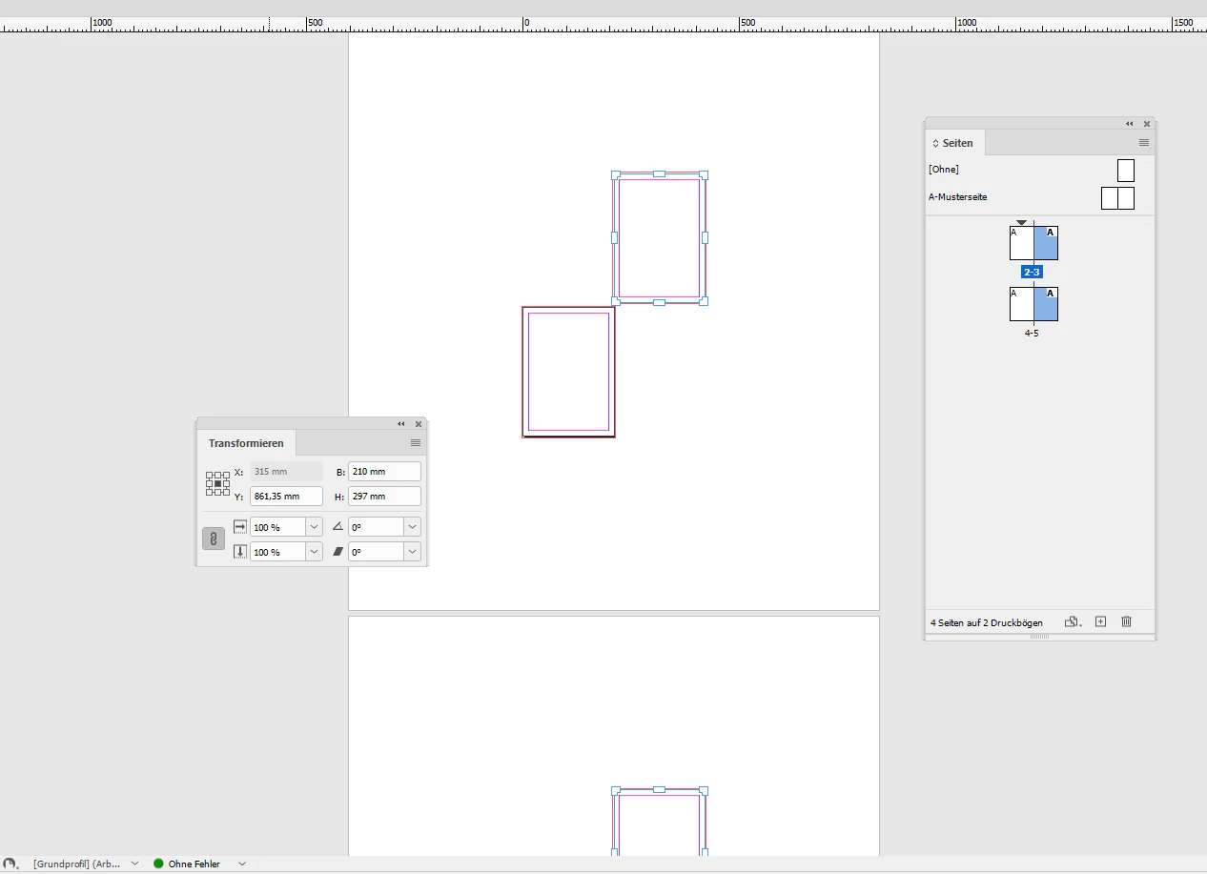Cycle Seiten panel view with tab arrows
The height and width of the screenshot is (874, 1207).
(935, 143)
